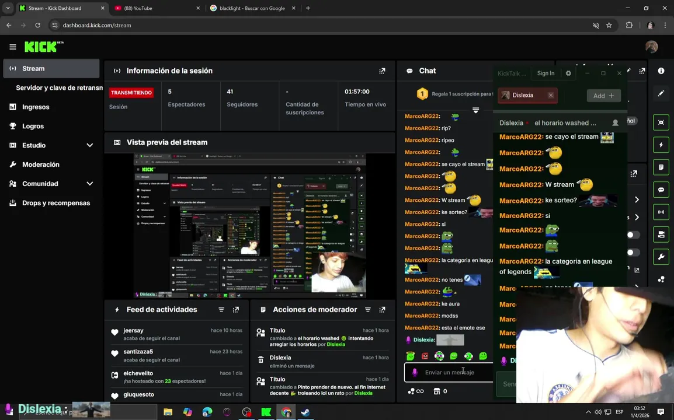674x420 pixels.
Task: Open Servidor y clave de retransmisión
Action: pyautogui.click(x=59, y=87)
